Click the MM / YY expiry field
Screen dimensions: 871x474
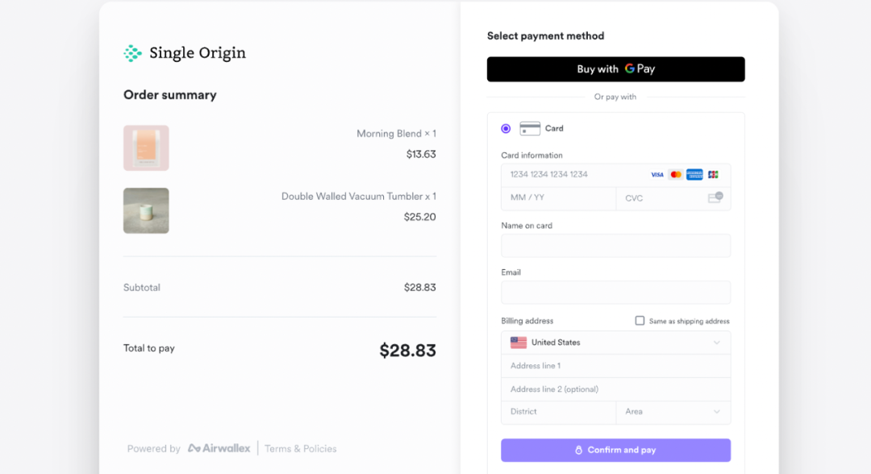(558, 198)
